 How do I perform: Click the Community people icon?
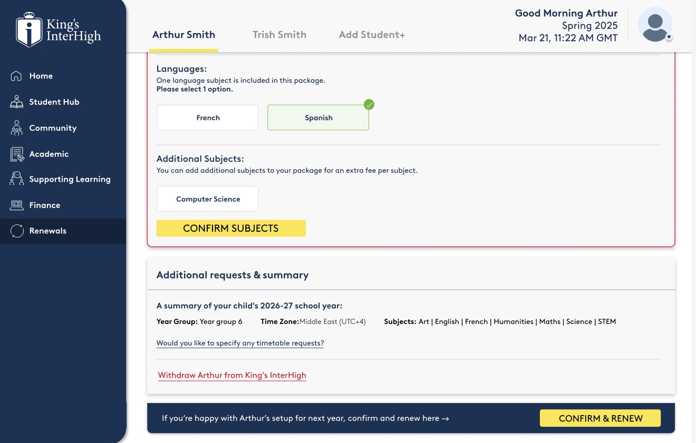[x=16, y=128]
